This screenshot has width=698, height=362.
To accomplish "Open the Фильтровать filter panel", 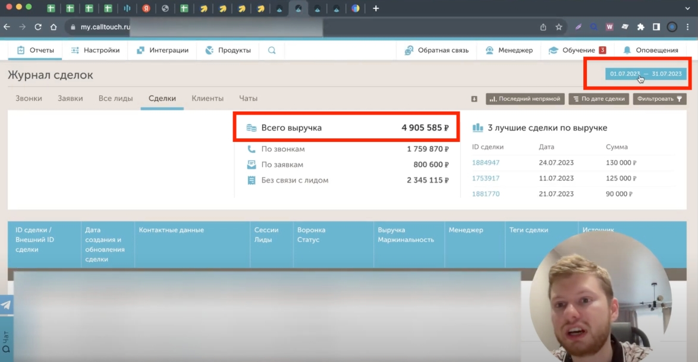I will tap(659, 99).
